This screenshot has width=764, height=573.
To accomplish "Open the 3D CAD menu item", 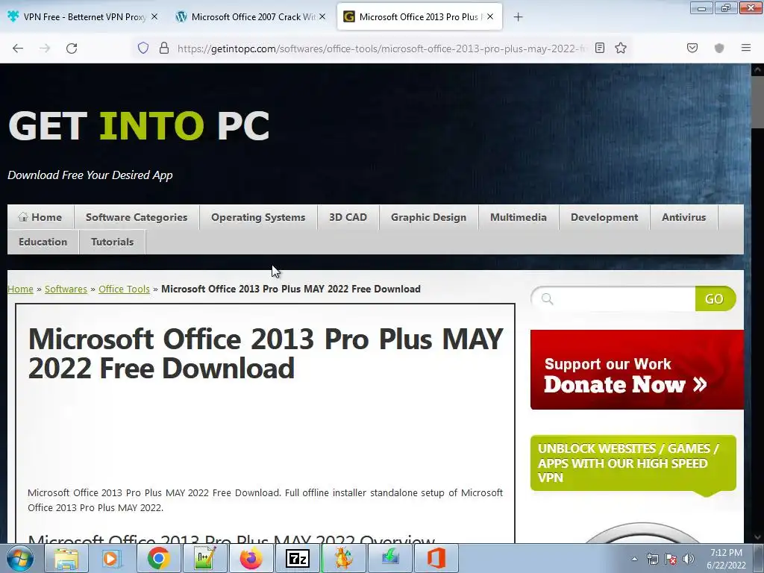I will coord(348,217).
